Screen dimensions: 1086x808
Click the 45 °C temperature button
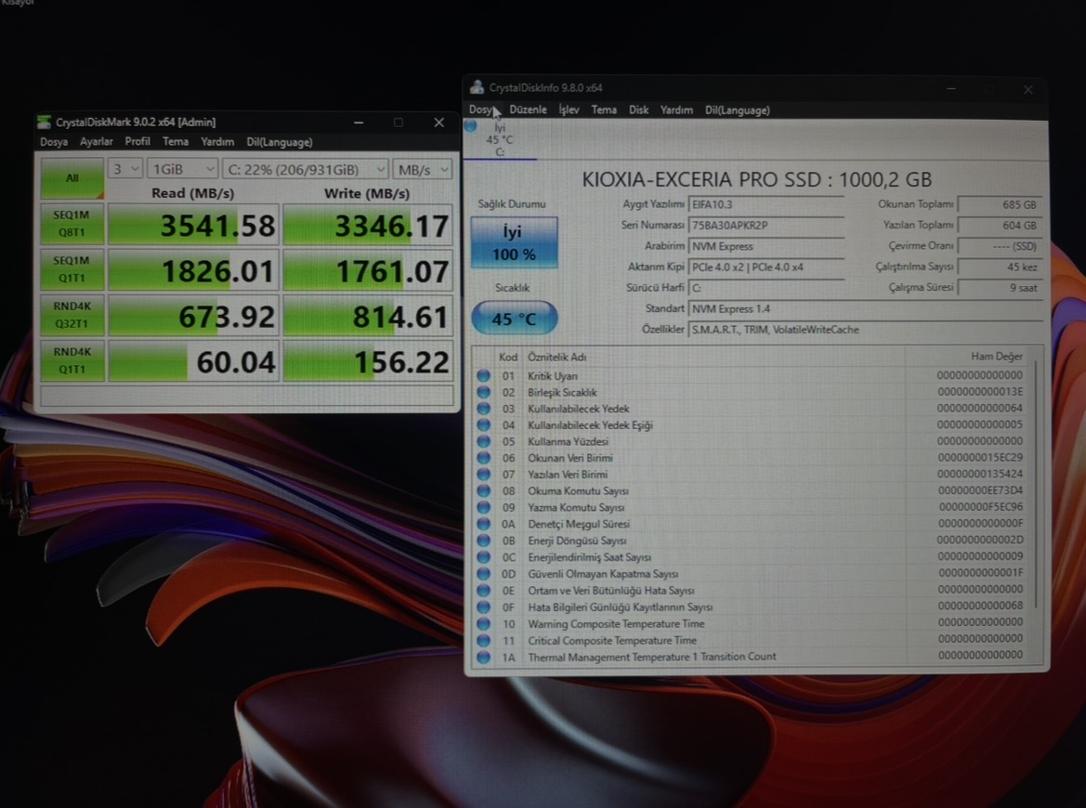coord(514,319)
